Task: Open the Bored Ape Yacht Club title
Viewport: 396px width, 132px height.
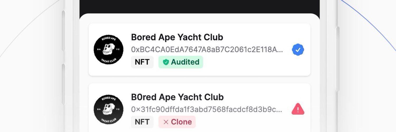Action: coord(177,37)
